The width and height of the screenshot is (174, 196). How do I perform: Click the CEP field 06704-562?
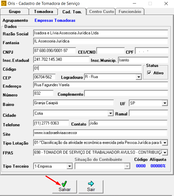44,77
